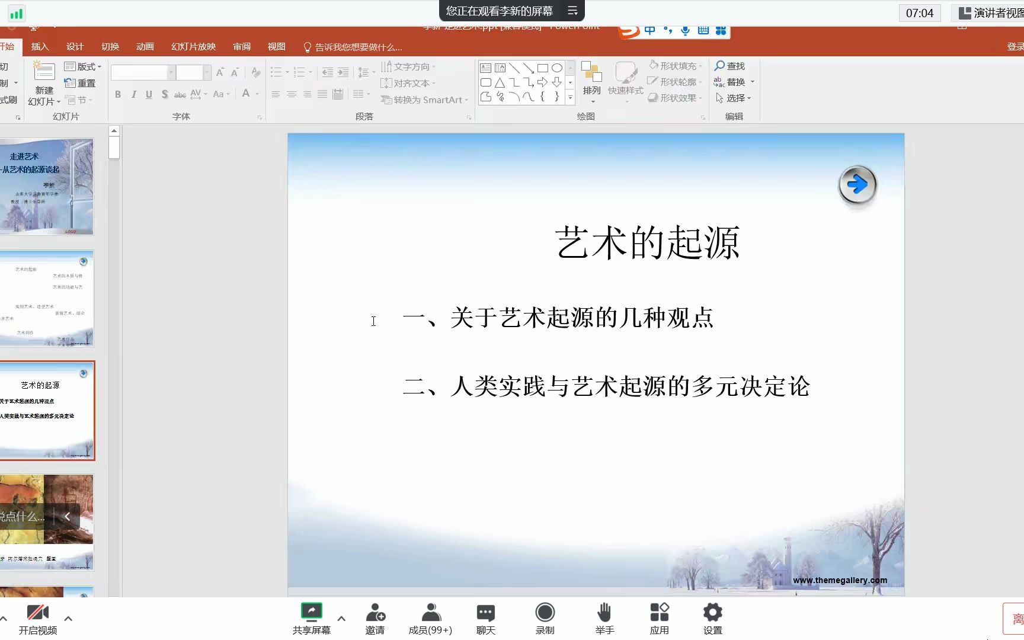Open the screen-share options menu icon
The height and width of the screenshot is (640, 1024).
point(572,11)
